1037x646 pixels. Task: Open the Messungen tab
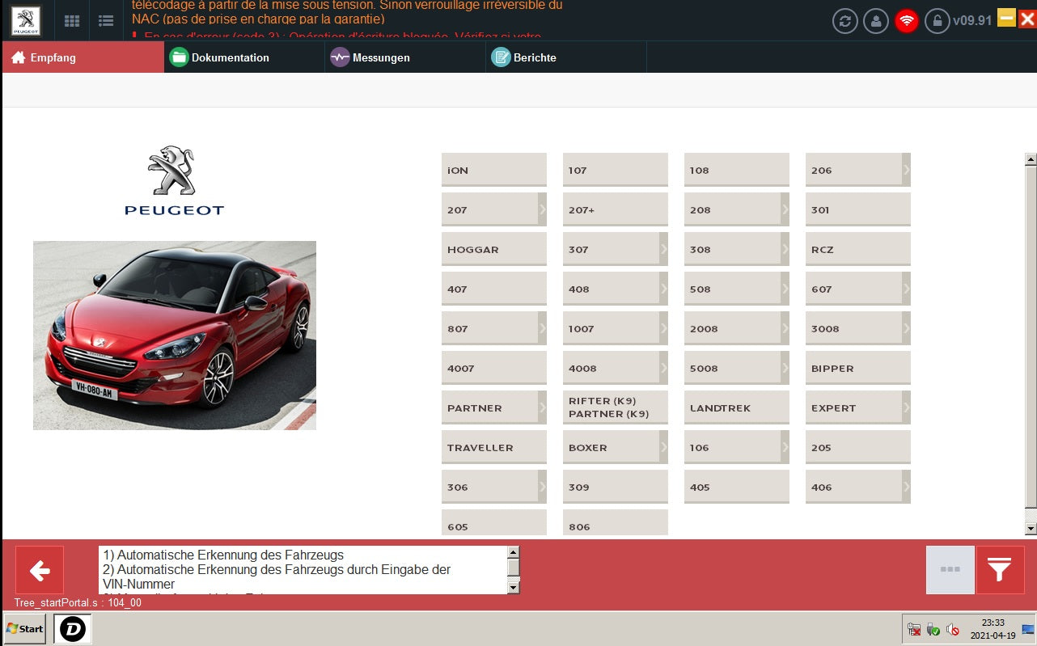coord(381,57)
